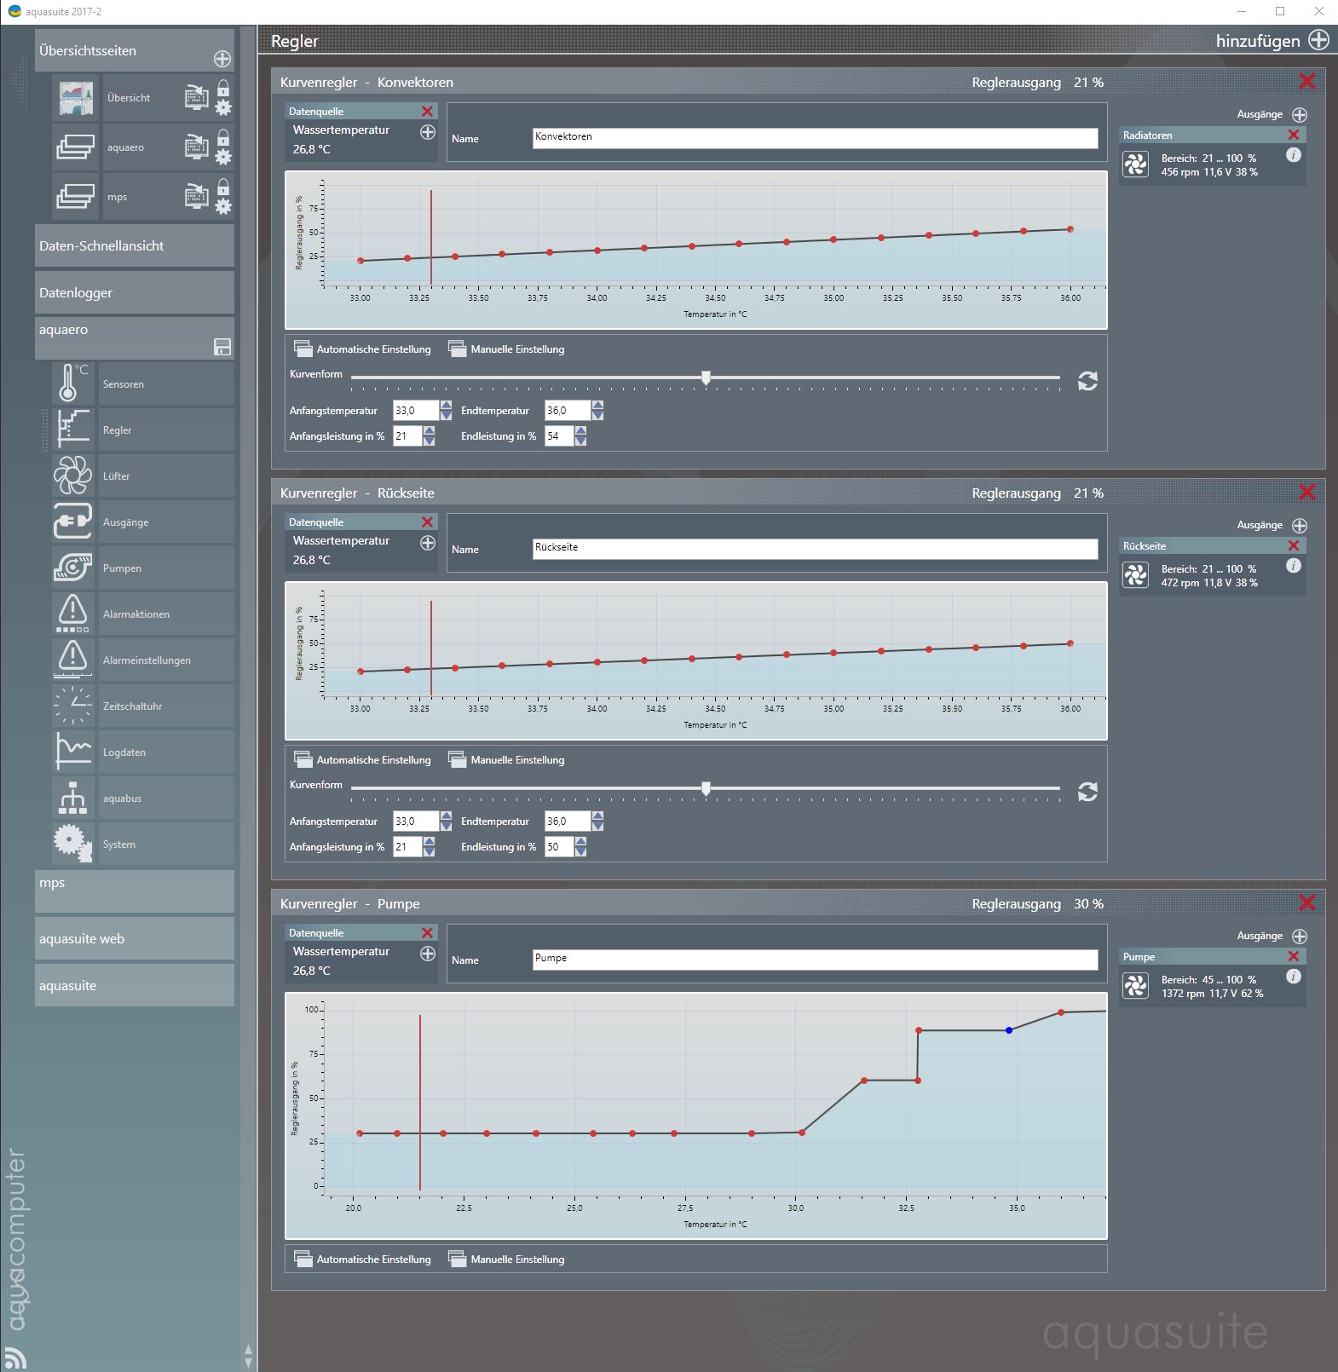Open the Ausgänge plug icon
1338x1372 pixels.
[x=72, y=522]
